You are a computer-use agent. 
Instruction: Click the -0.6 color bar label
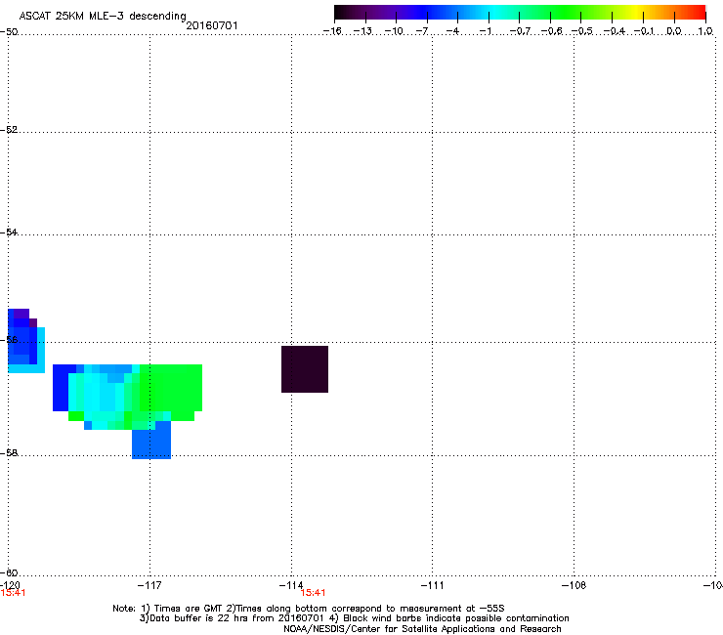point(551,31)
